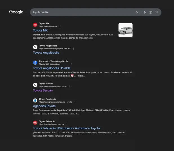Click the Grupo Excelencia favicon
Viewport: 174px width, 151px height.
(x=35, y=100)
